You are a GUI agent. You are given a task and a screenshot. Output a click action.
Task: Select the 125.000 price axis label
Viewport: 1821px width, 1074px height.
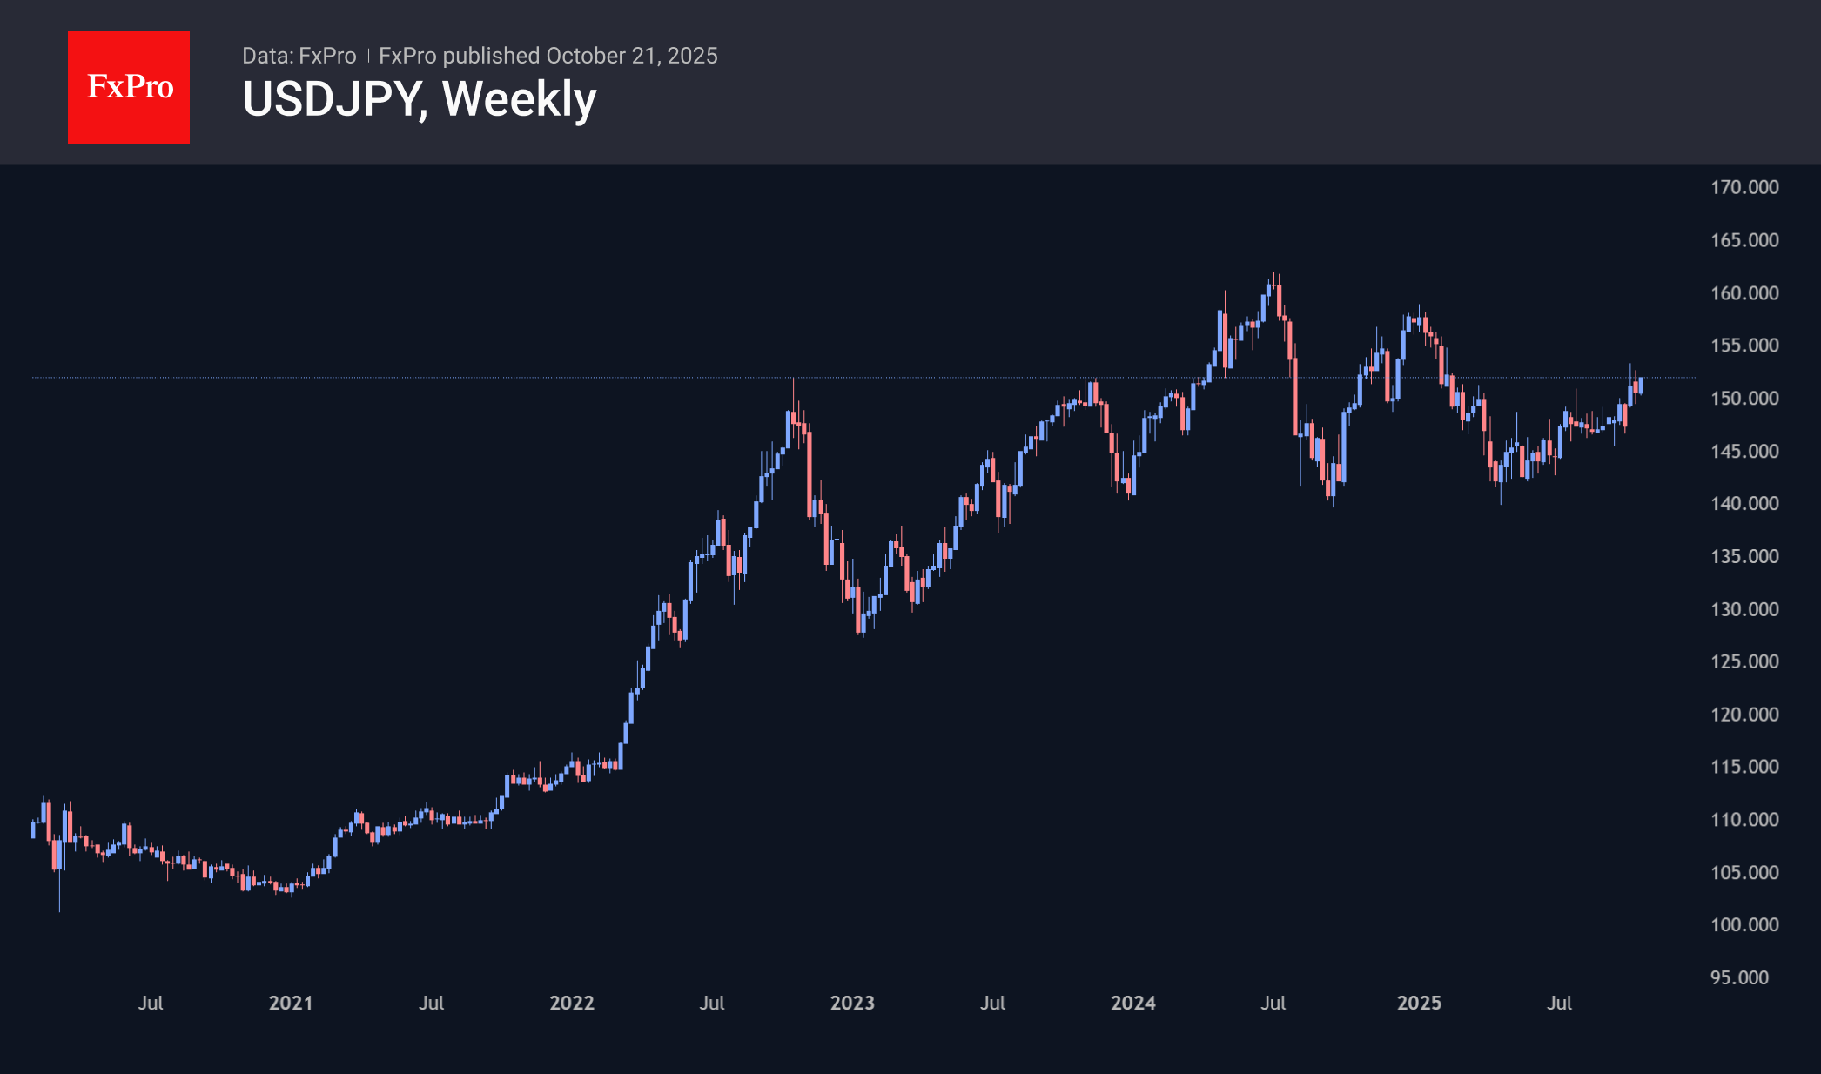1744,661
